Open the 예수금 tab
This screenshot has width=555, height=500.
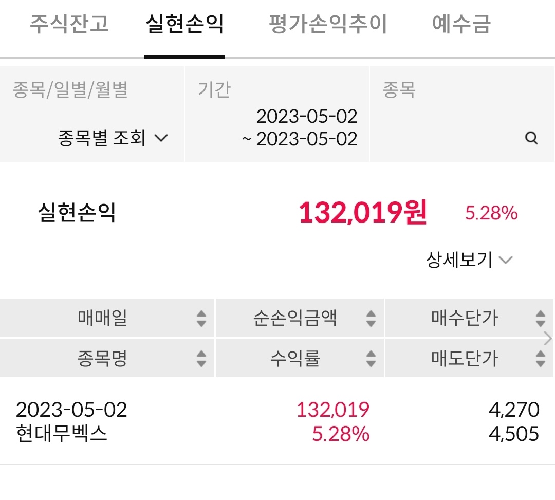461,24
